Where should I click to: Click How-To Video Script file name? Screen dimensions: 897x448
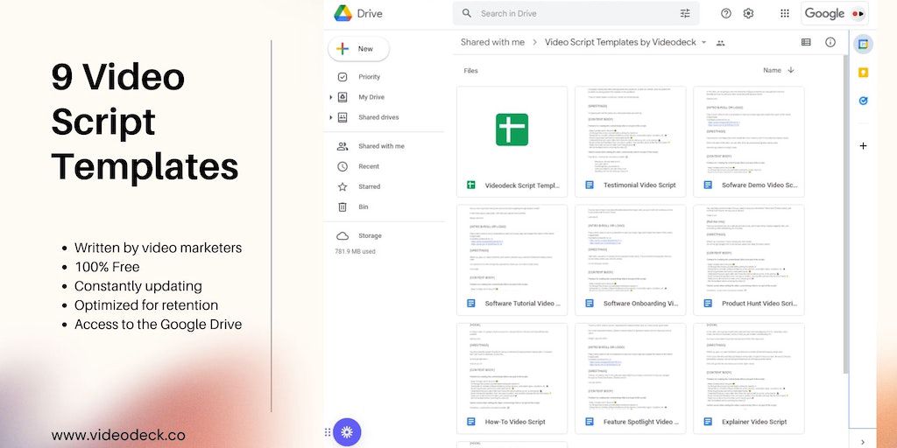coord(515,422)
